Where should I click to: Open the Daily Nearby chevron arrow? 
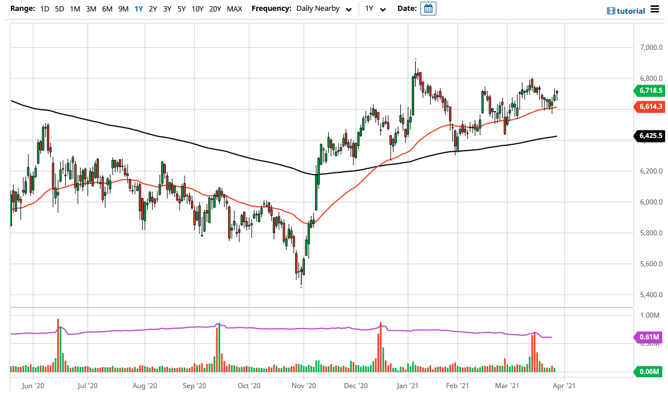tap(349, 10)
